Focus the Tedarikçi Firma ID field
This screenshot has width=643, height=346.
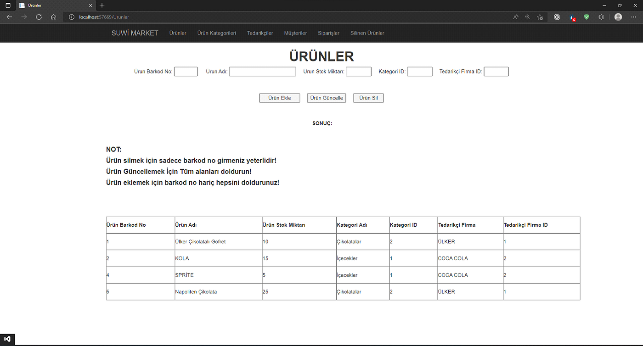coord(496,72)
